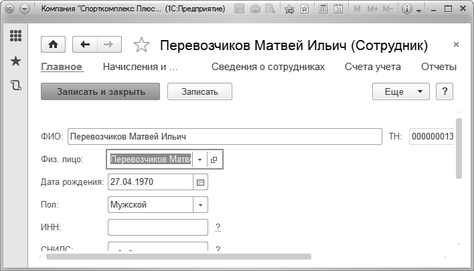
Task: Open the calendar icon in title bar
Action: click(x=338, y=9)
